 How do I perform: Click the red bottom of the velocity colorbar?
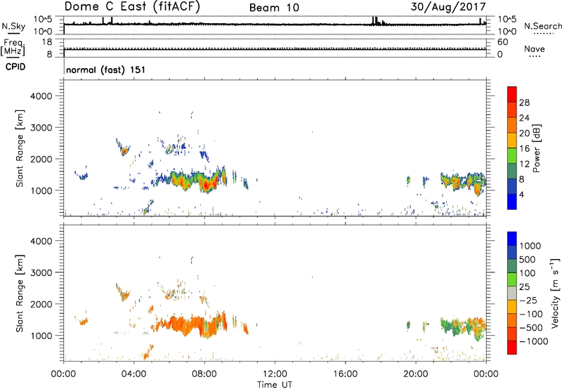pyautogui.click(x=512, y=348)
